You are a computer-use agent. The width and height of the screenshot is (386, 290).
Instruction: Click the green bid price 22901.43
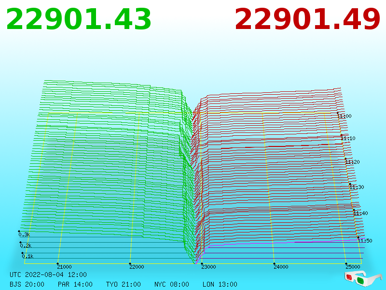click(79, 19)
